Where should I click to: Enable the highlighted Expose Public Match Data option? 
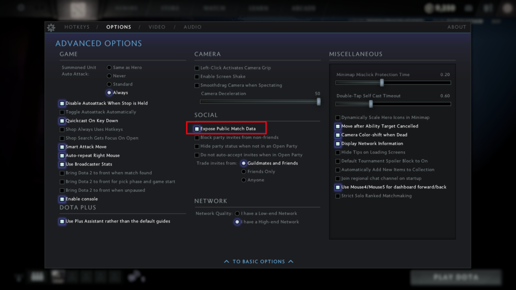(196, 128)
